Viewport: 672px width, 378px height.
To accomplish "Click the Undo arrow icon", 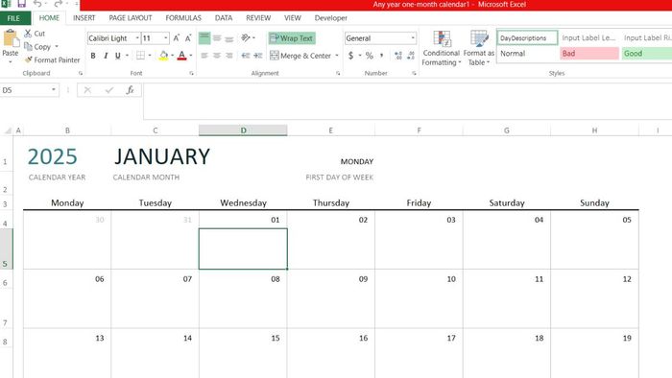I will (37, 4).
